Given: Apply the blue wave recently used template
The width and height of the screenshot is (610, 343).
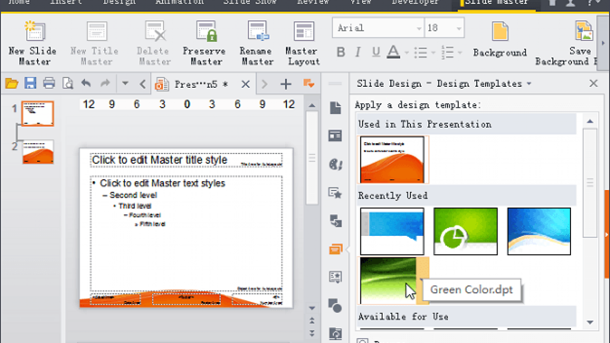Looking at the screenshot, I should [x=539, y=231].
